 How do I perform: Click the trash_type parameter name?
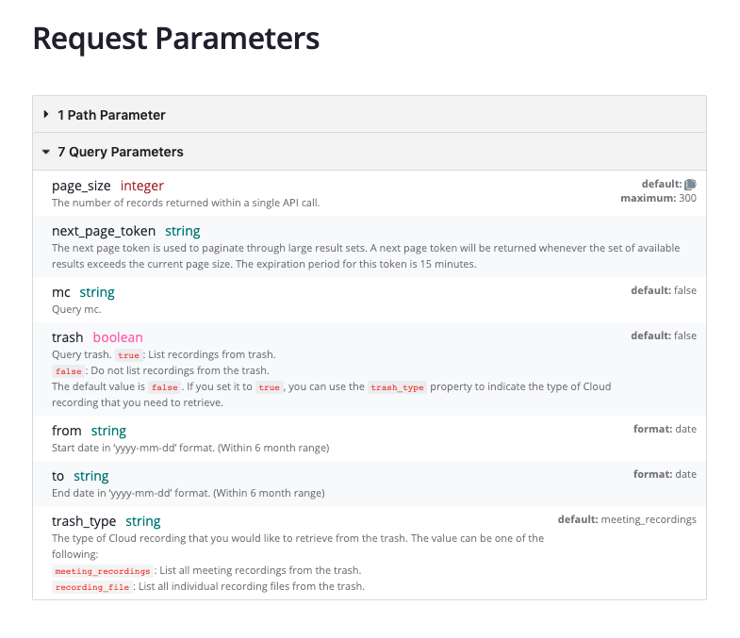tap(84, 521)
